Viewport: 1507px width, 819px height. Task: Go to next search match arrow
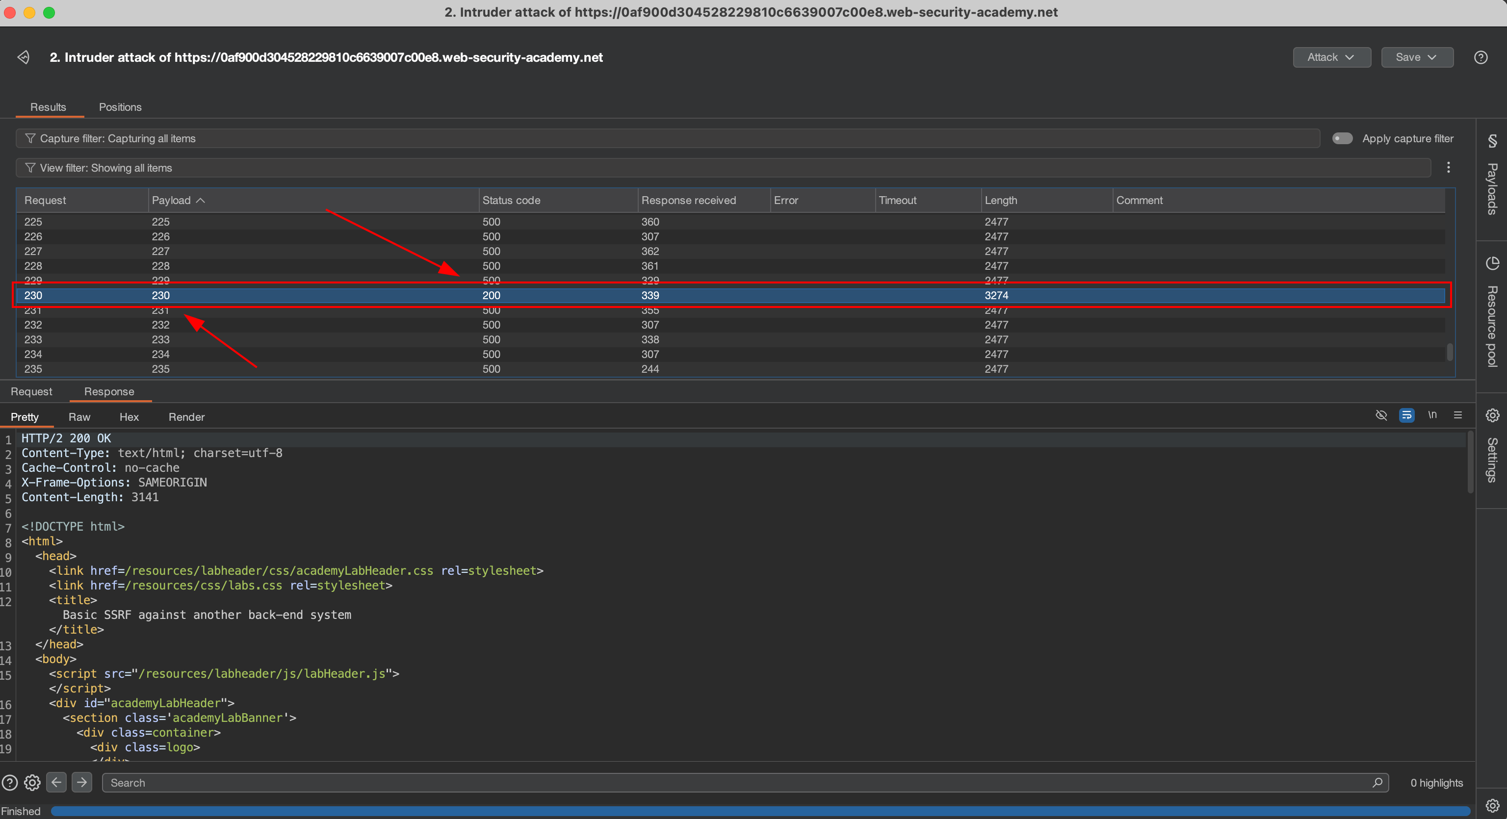(x=82, y=782)
